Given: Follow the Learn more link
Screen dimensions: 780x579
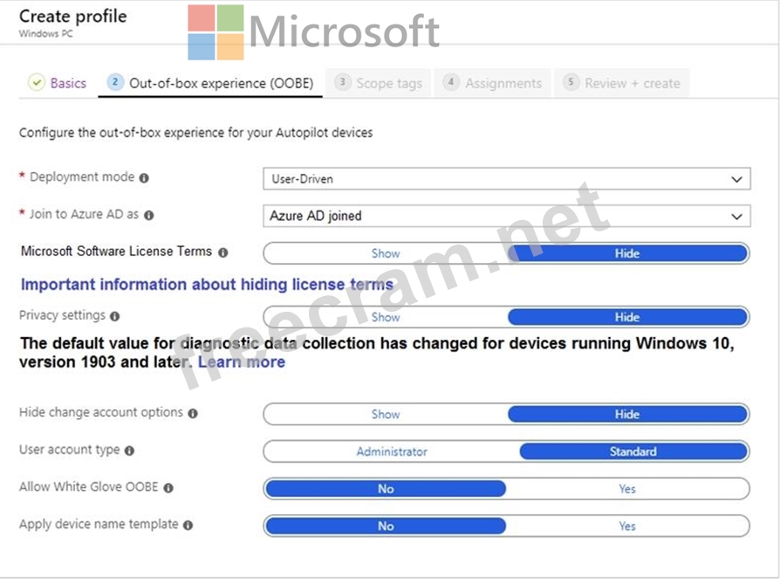Looking at the screenshot, I should coord(242,362).
